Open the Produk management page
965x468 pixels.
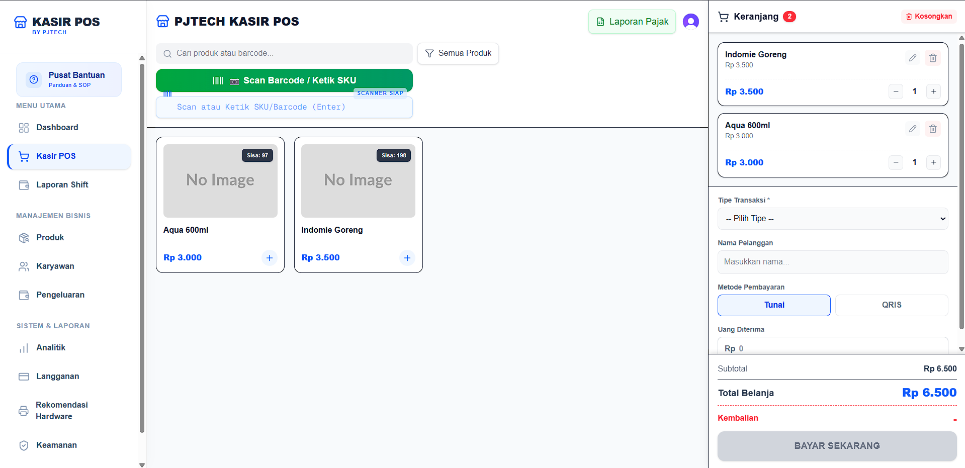tap(69, 238)
